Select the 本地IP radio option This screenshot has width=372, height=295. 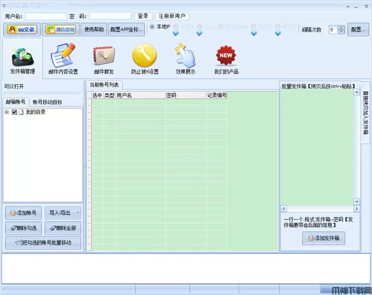[x=153, y=27]
